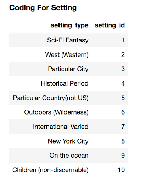The height and width of the screenshot is (181, 146).
Task: Select setting_id value 10
Action: (x=121, y=170)
